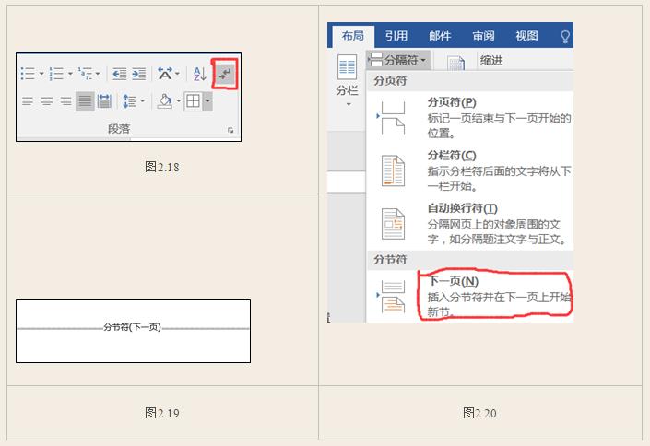This screenshot has width=650, height=446.
Task: Toggle show/hide paragraph marks
Action: coord(225,75)
